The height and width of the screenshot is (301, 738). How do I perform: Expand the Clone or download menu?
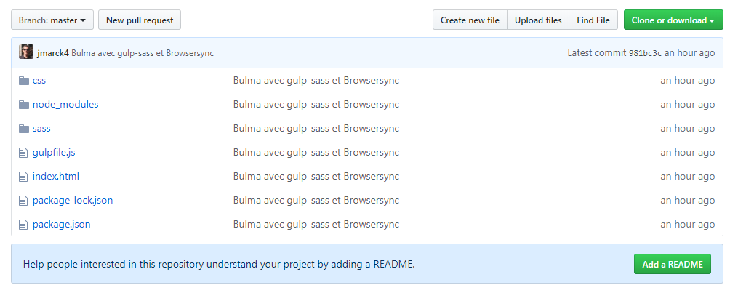pyautogui.click(x=673, y=20)
